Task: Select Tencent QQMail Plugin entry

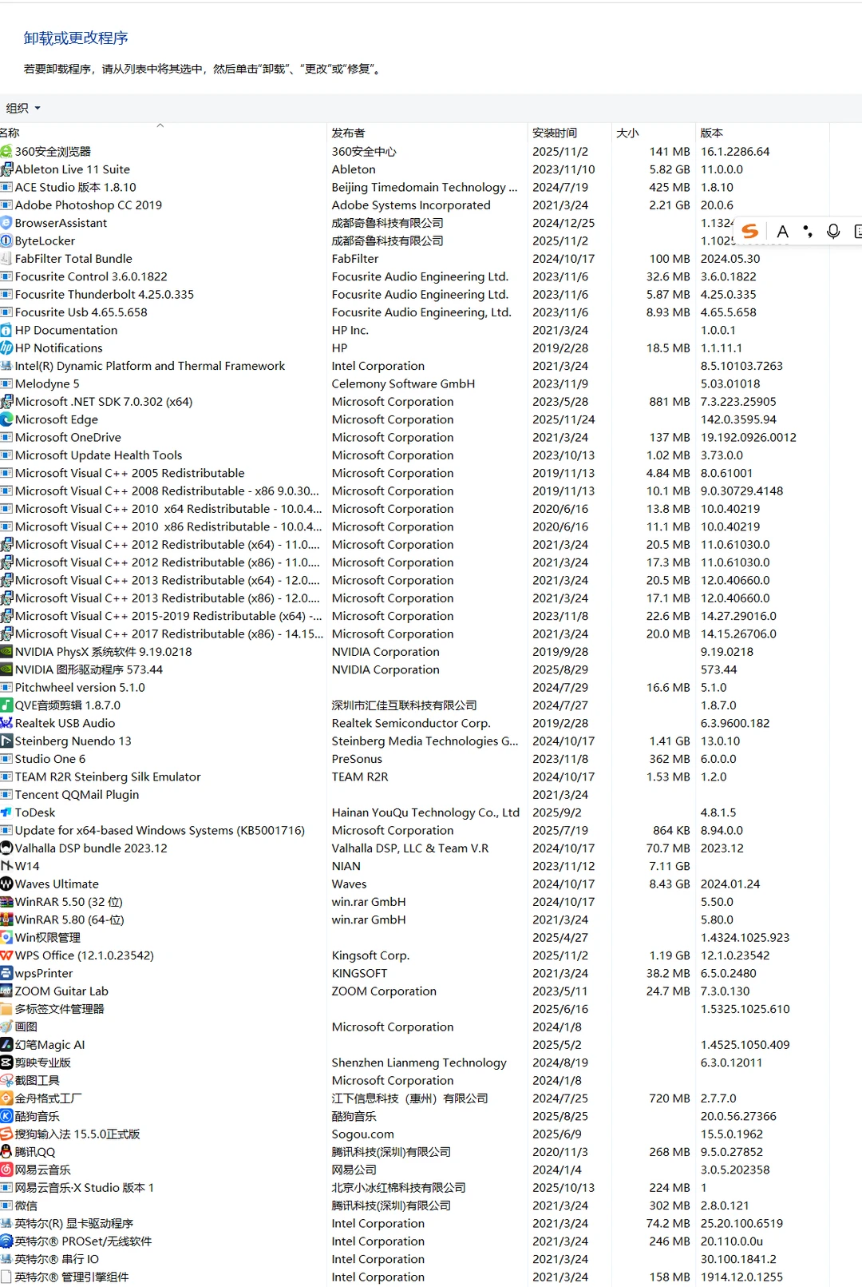Action: [x=415, y=795]
